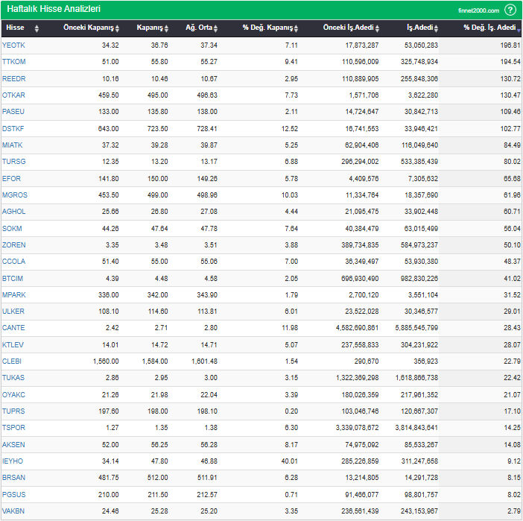Screen dimensions: 523x521
Task: Sort using Önceki İş.Adedi arrows
Action: pyautogui.click(x=377, y=28)
